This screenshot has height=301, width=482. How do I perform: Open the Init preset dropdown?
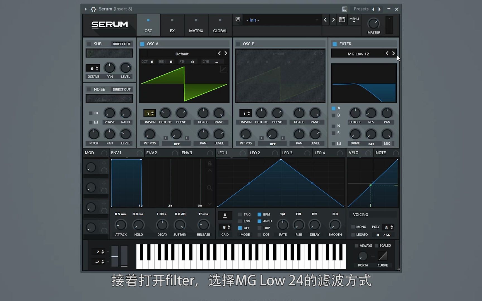[x=282, y=20]
